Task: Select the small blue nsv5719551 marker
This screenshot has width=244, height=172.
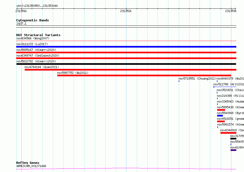Action: click(179, 81)
